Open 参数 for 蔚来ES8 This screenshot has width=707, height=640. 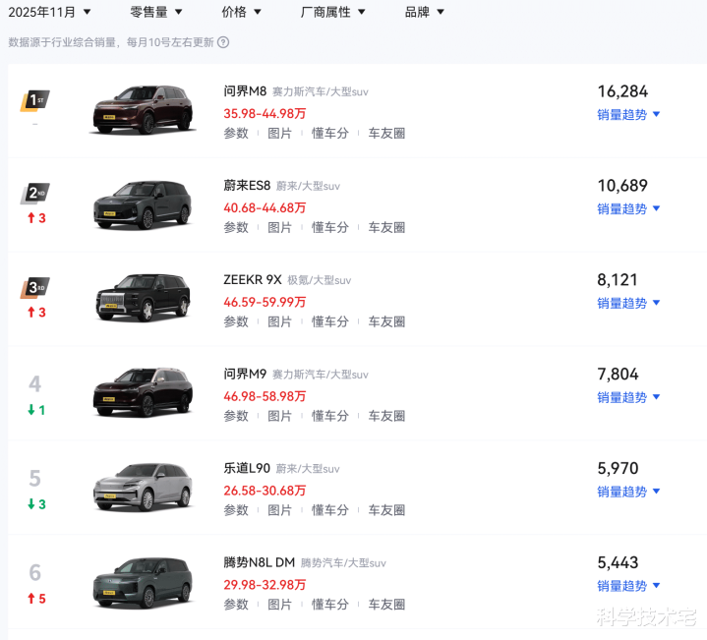(236, 227)
